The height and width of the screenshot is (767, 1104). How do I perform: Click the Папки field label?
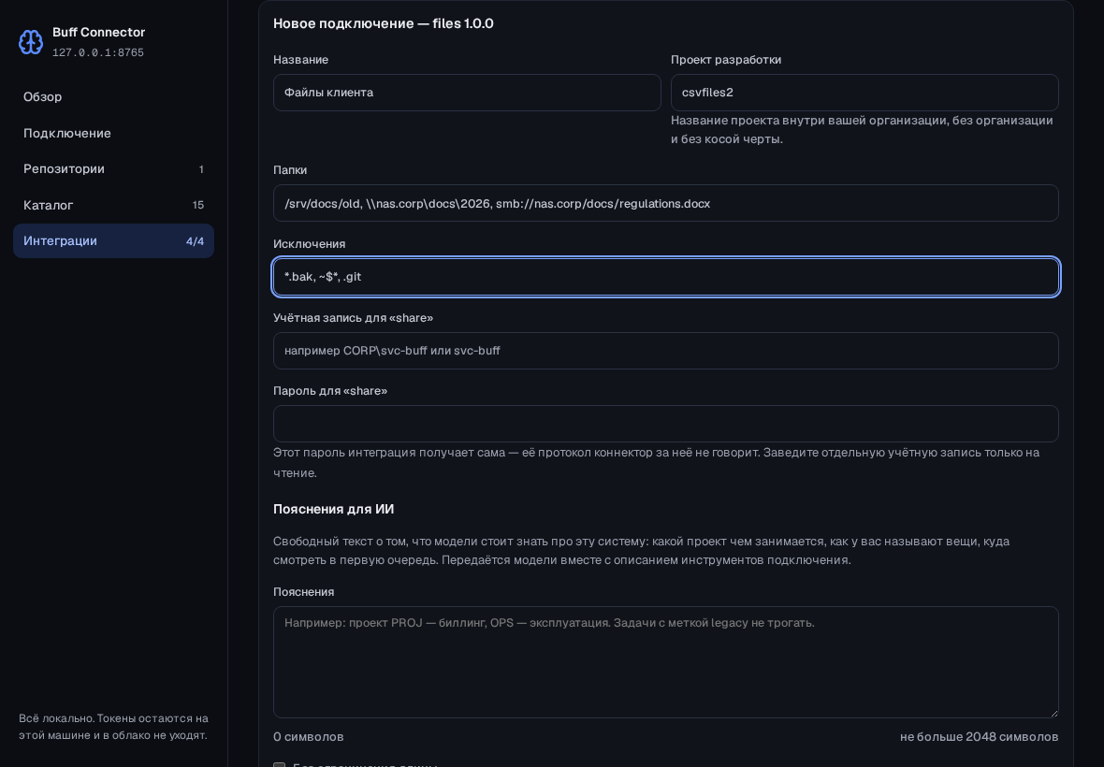(x=290, y=170)
